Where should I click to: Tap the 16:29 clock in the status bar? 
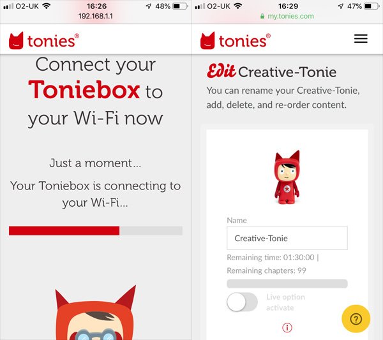pos(288,6)
